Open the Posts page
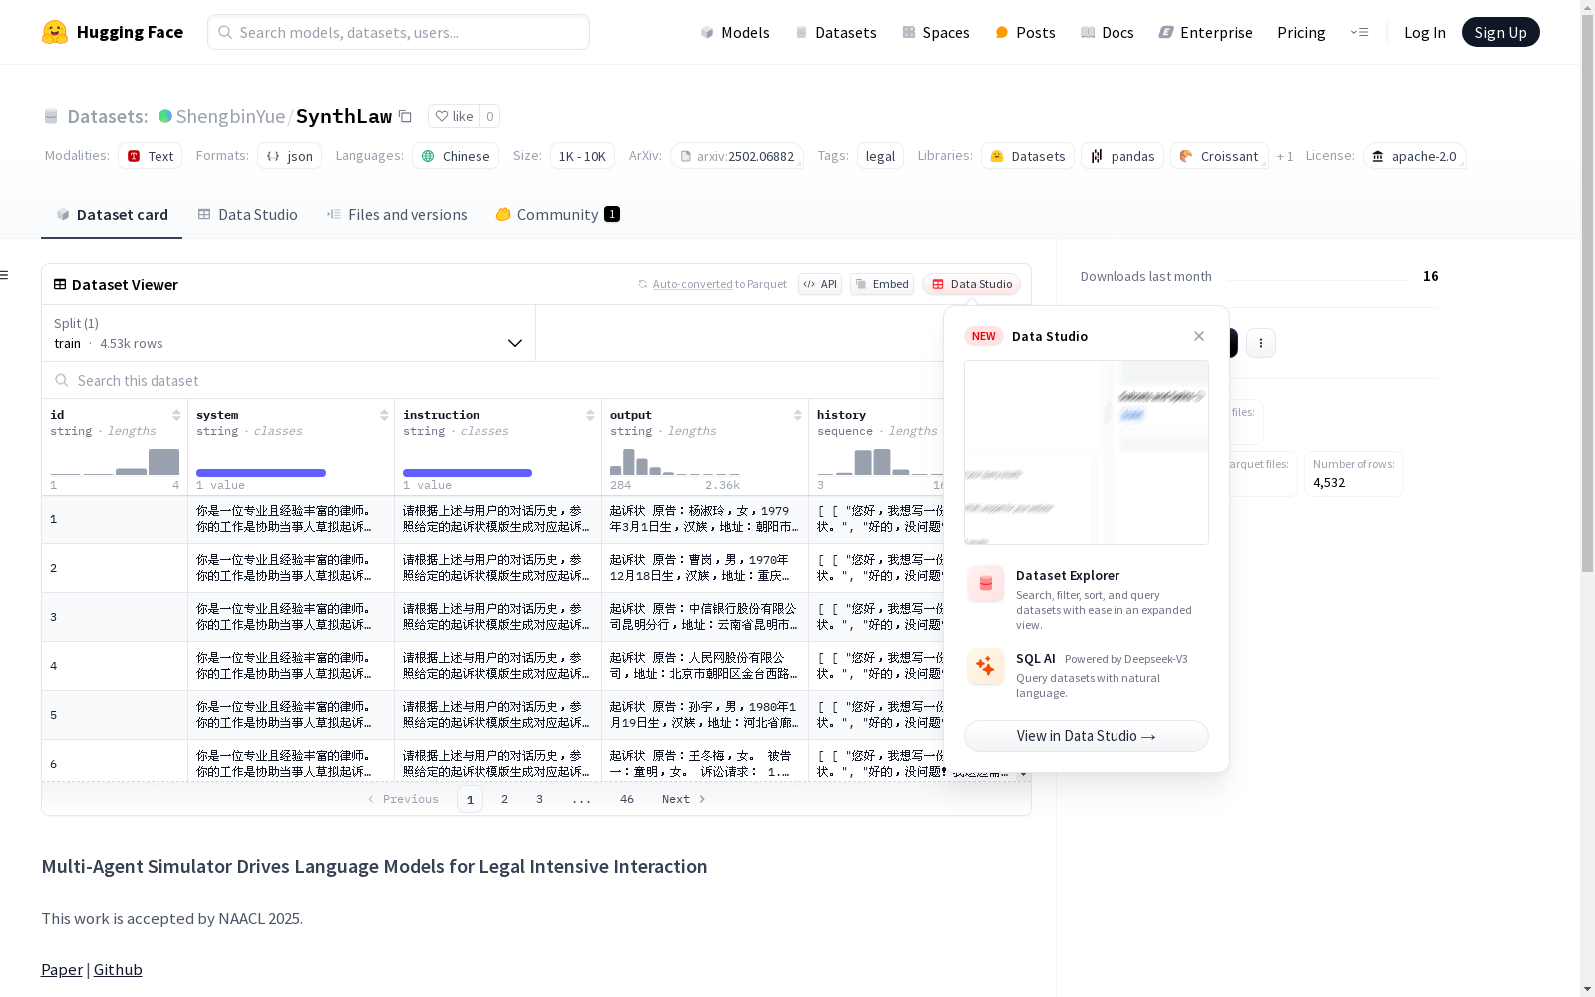This screenshot has width=1595, height=997. 1025,32
